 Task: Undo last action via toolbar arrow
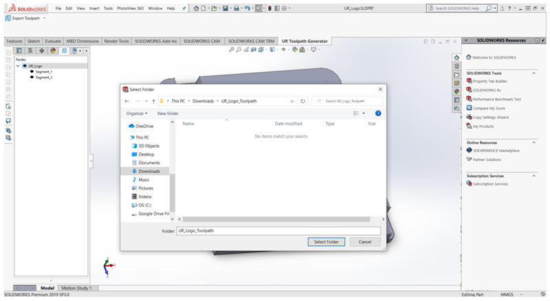[x=247, y=8]
